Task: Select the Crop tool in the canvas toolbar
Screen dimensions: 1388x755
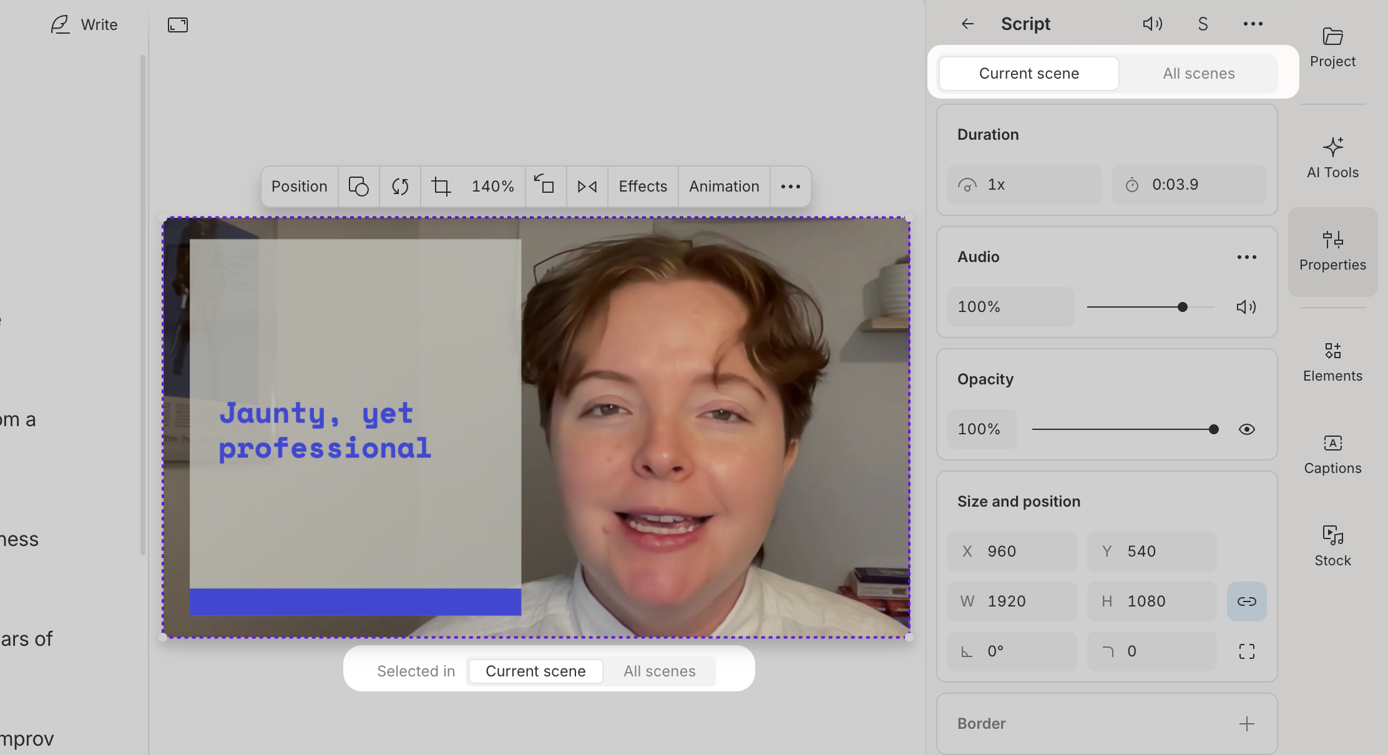Action: click(441, 186)
